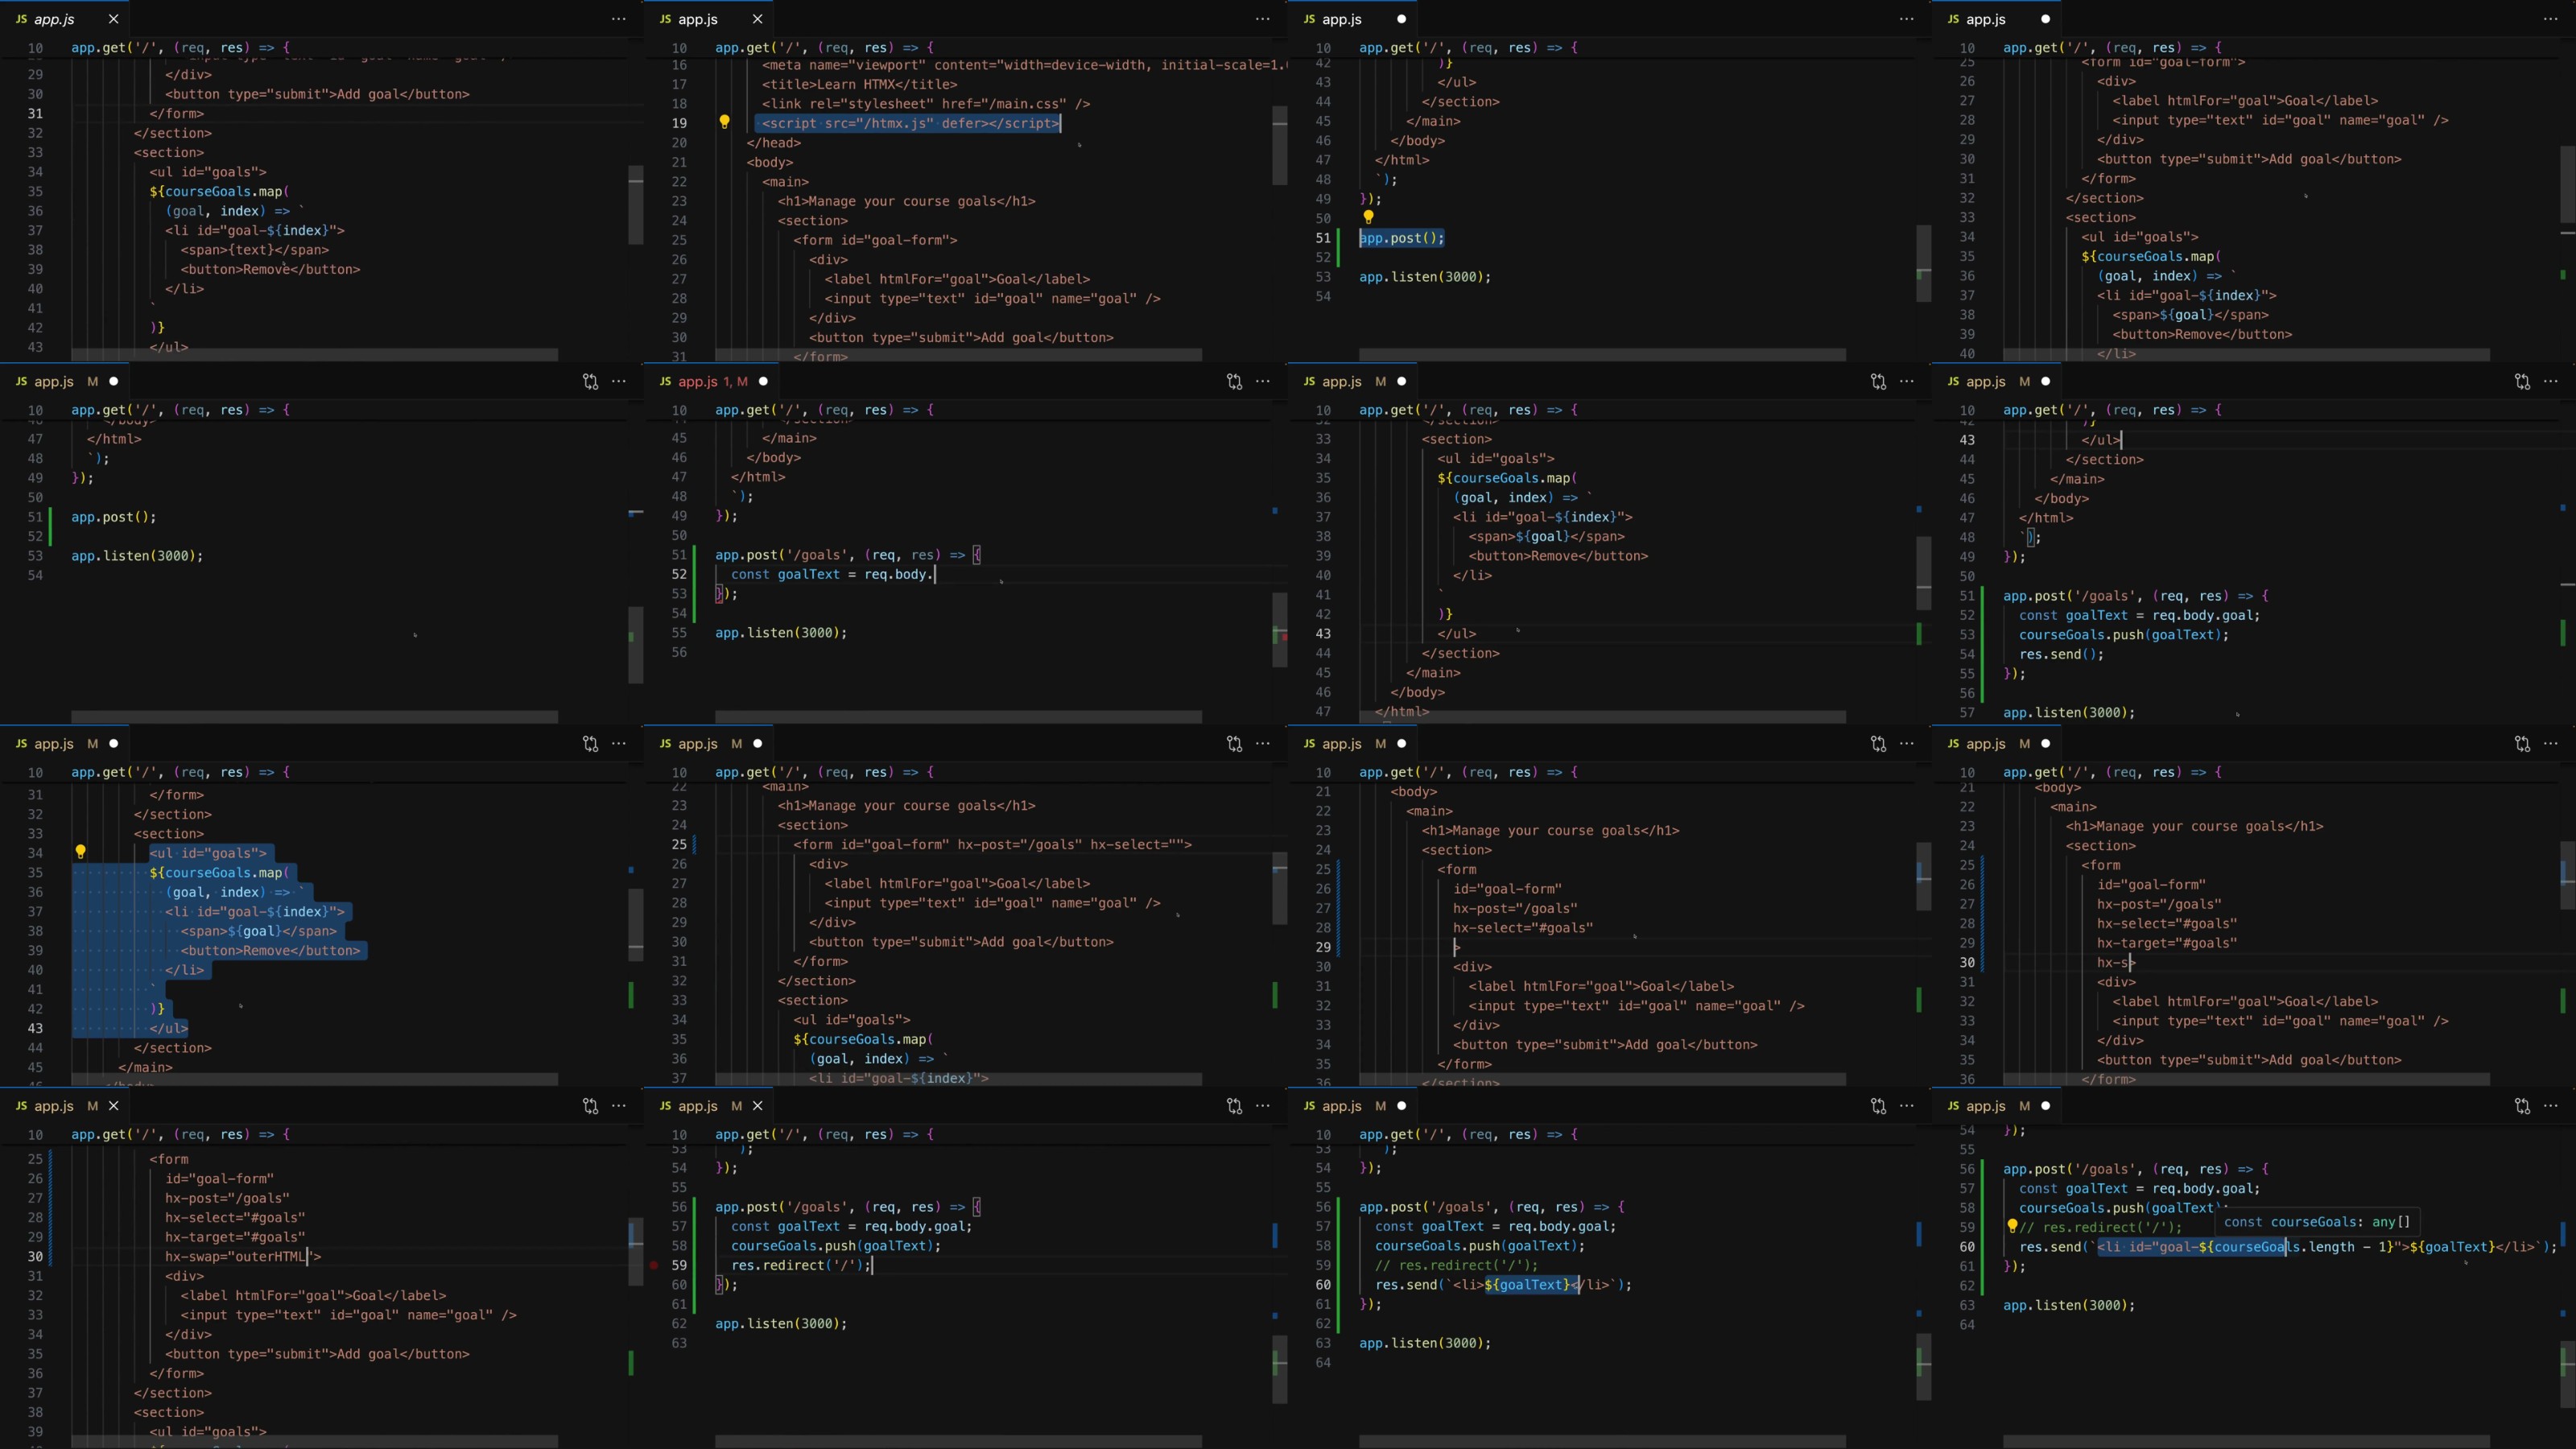The image size is (2576, 1449).
Task: Open Changes icon in the 'app.js 1, M' pane
Action: pos(1234,381)
